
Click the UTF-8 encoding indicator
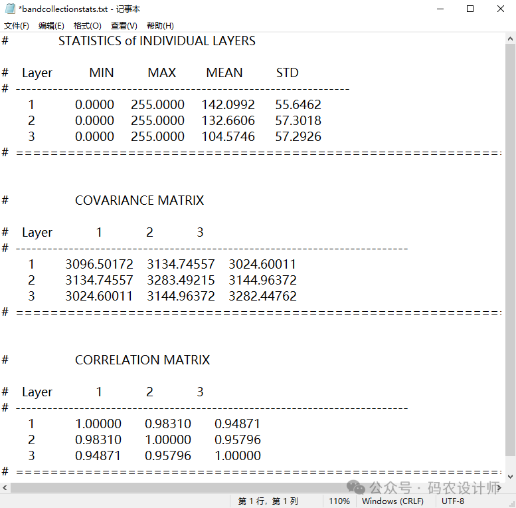[x=453, y=501]
